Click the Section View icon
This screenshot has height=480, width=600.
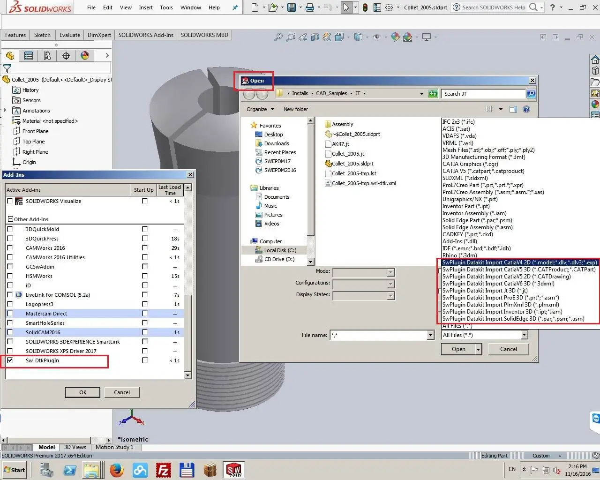315,37
